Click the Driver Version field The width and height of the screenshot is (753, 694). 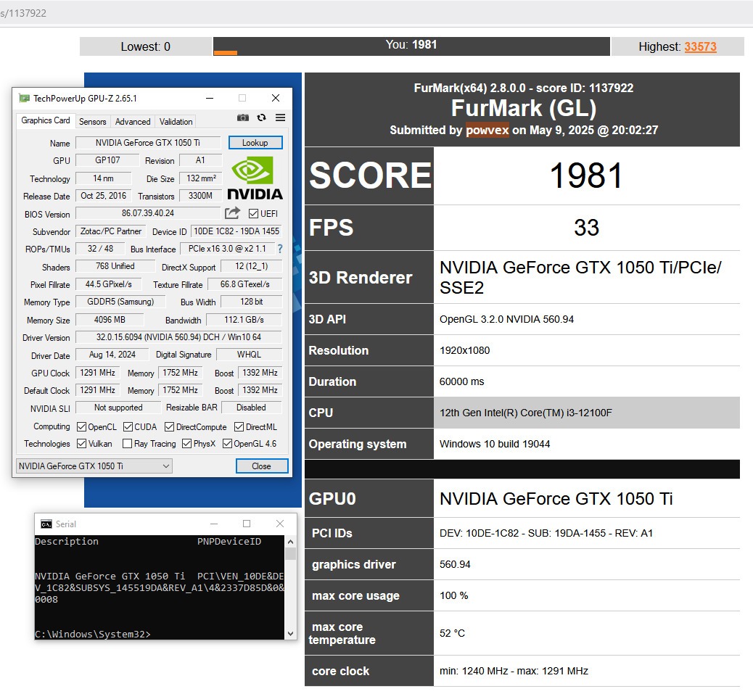pyautogui.click(x=178, y=337)
